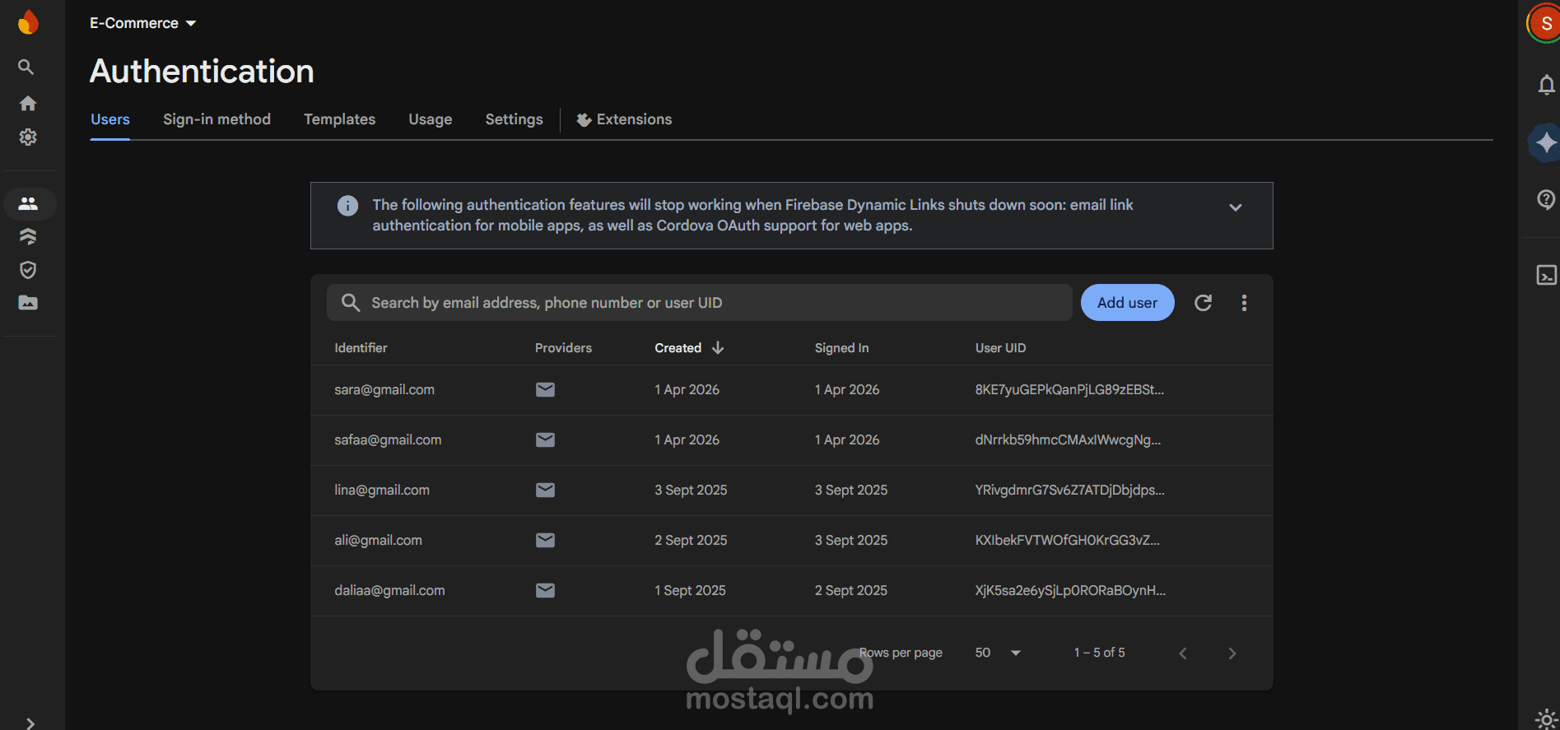Refresh the users list
This screenshot has width=1560, height=730.
(1203, 303)
